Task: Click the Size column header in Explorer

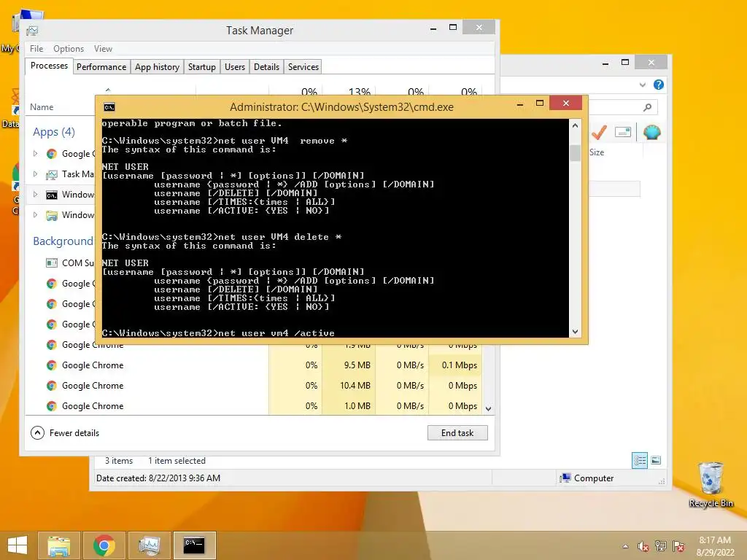Action: [x=597, y=152]
